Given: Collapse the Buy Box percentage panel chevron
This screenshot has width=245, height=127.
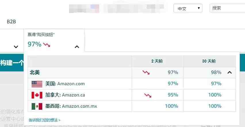Looking at the screenshot, I should (77, 47).
